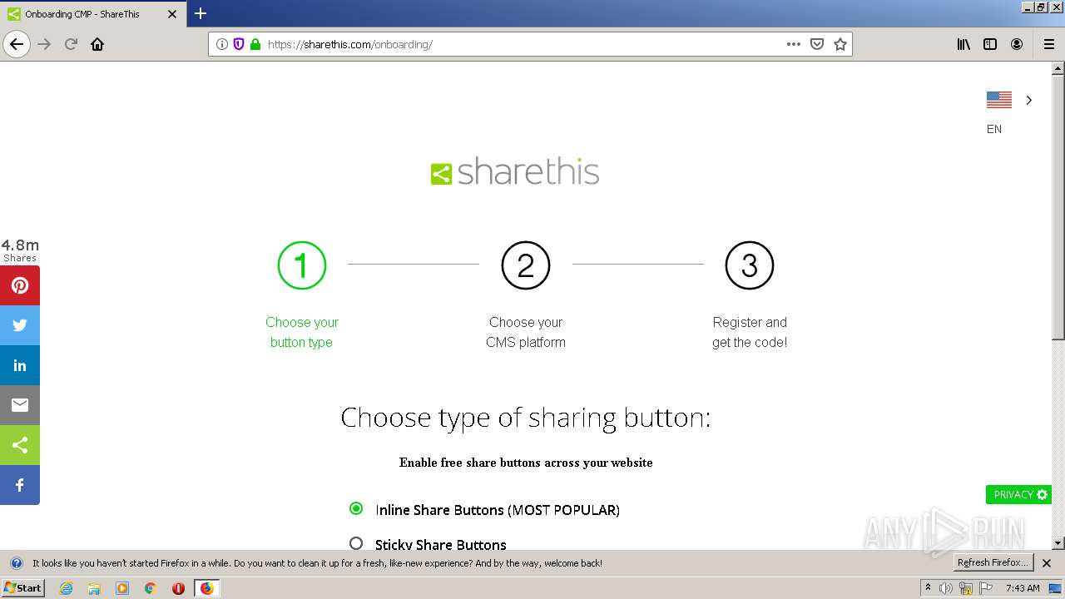Toggle the sidebar view icon
The width and height of the screenshot is (1065, 599).
[990, 44]
